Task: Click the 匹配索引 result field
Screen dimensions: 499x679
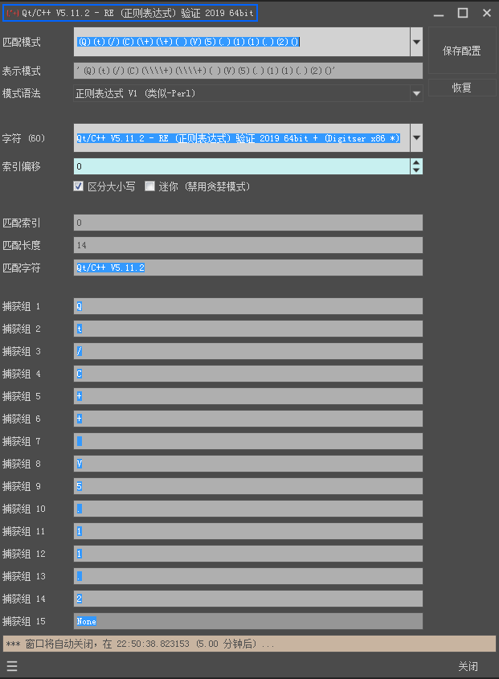Action: point(248,223)
